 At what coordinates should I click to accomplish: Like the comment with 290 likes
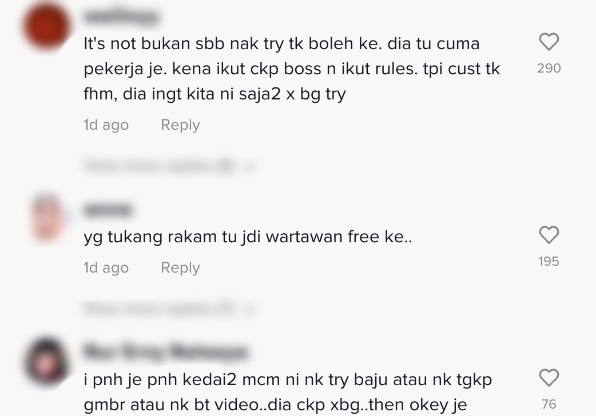tap(549, 42)
